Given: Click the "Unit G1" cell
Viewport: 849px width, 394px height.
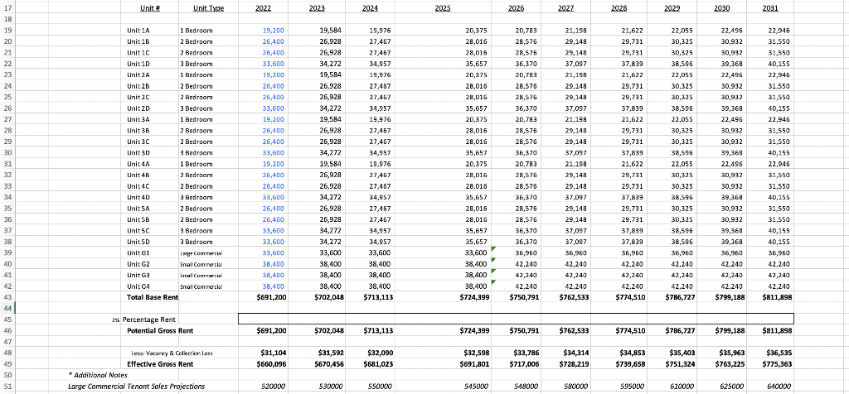Looking at the screenshot, I should point(138,252).
